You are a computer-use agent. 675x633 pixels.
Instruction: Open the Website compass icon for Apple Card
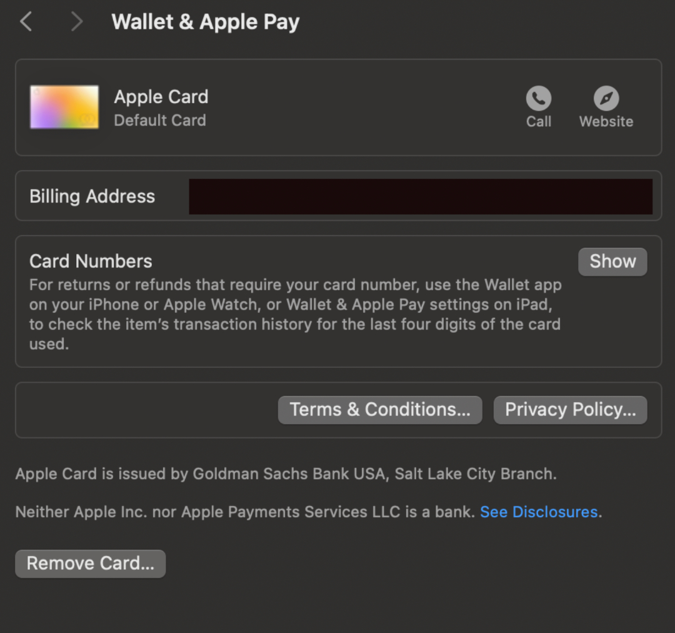point(605,99)
